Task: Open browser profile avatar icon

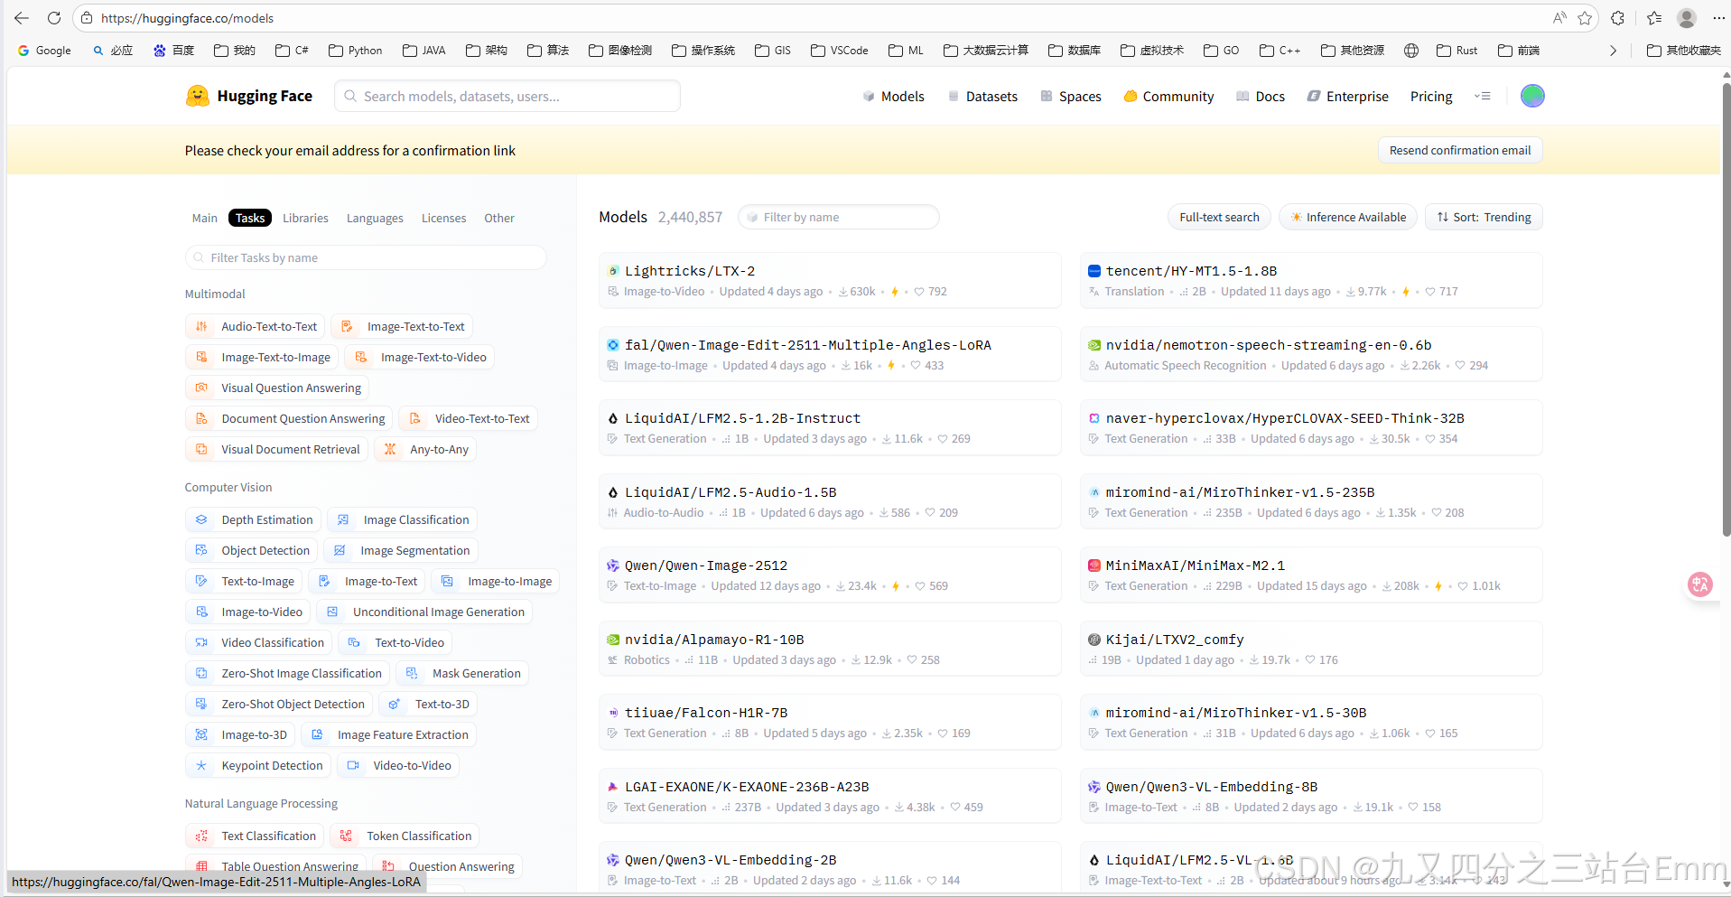Action: [1686, 18]
